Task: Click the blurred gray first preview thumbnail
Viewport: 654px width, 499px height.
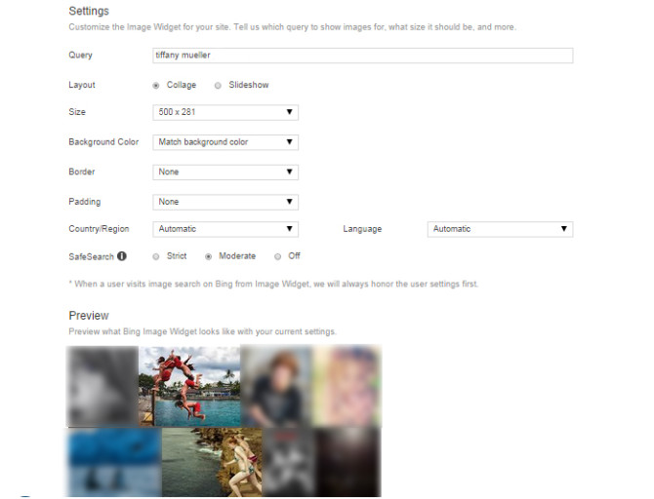Action: coord(102,386)
